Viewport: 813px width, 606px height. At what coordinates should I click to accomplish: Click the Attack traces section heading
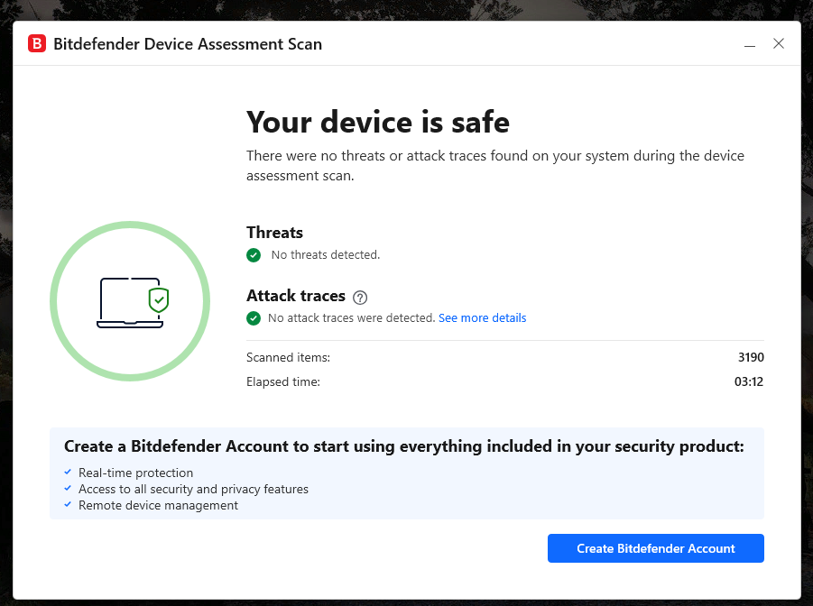pos(296,296)
